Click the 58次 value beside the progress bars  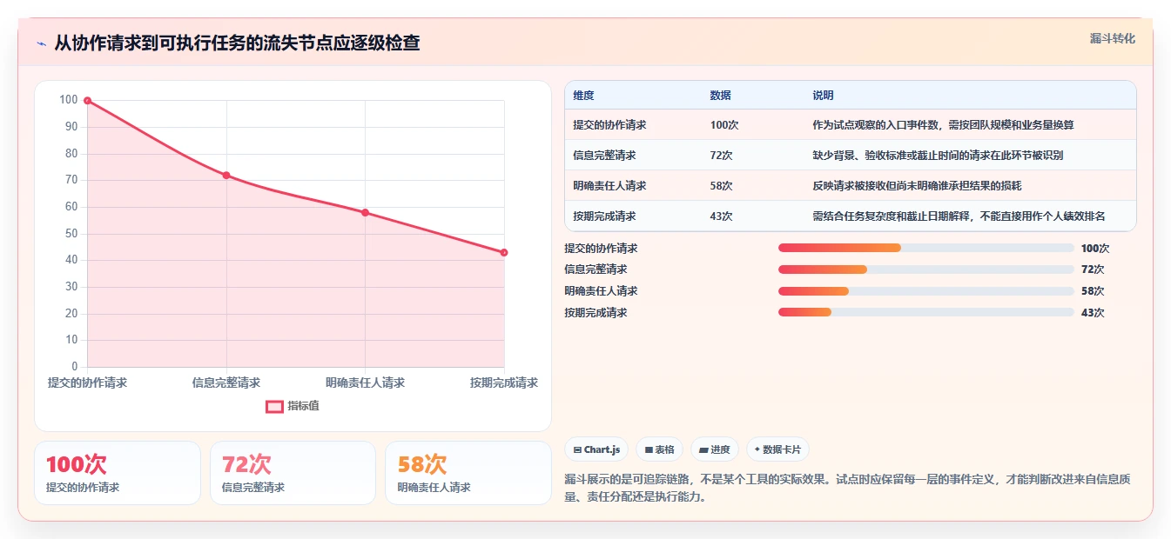(x=1093, y=291)
